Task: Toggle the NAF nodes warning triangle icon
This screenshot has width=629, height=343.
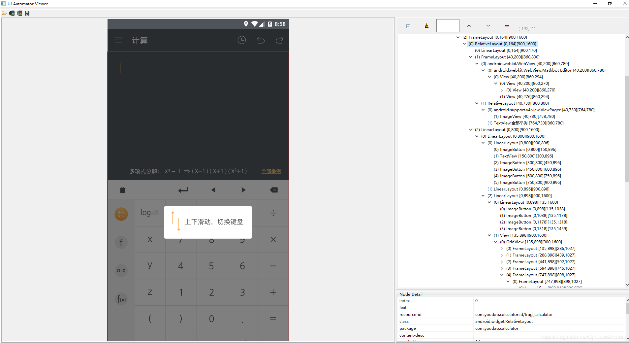Action: [x=426, y=26]
